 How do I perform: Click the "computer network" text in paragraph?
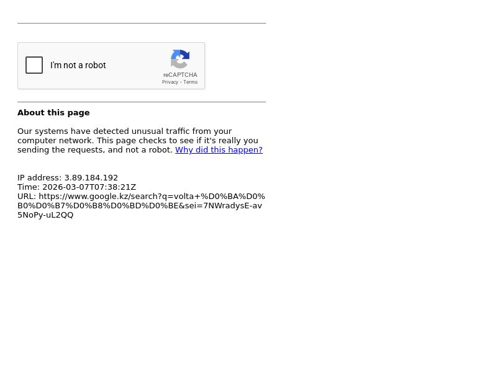(x=55, y=141)
